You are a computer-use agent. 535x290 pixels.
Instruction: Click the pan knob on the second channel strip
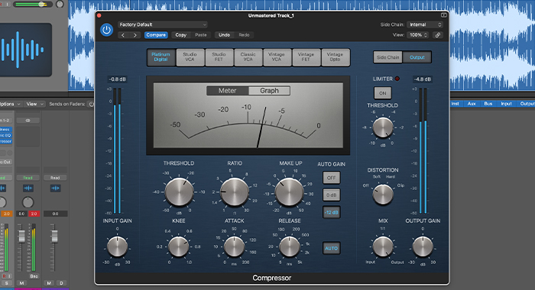(28, 202)
